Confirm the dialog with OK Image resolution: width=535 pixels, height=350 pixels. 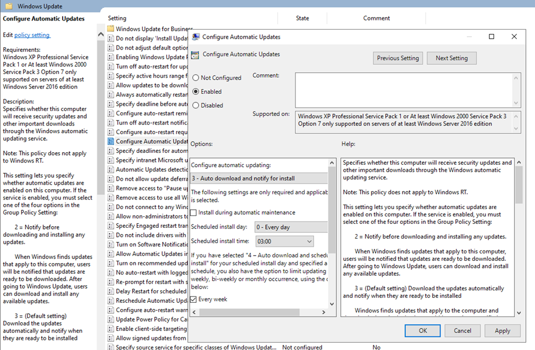(423, 331)
